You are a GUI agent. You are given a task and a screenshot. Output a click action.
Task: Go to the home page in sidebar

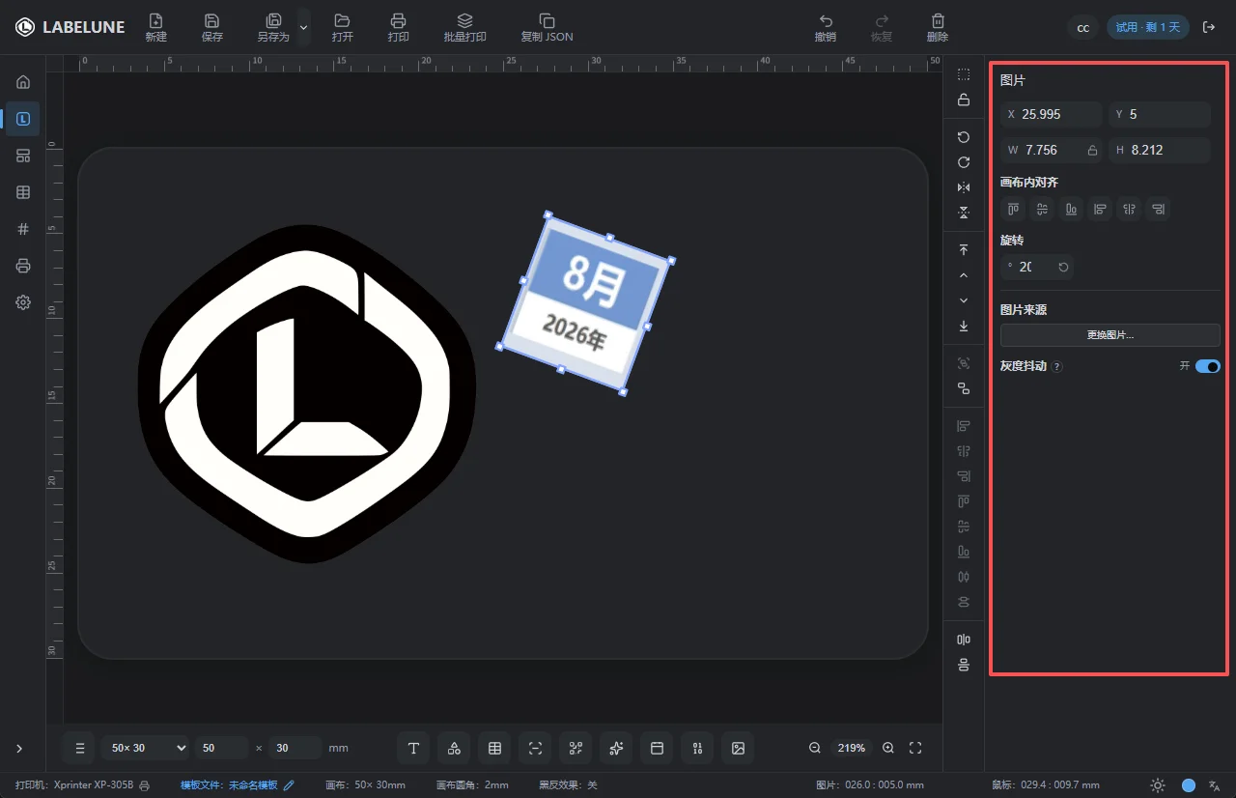tap(23, 82)
